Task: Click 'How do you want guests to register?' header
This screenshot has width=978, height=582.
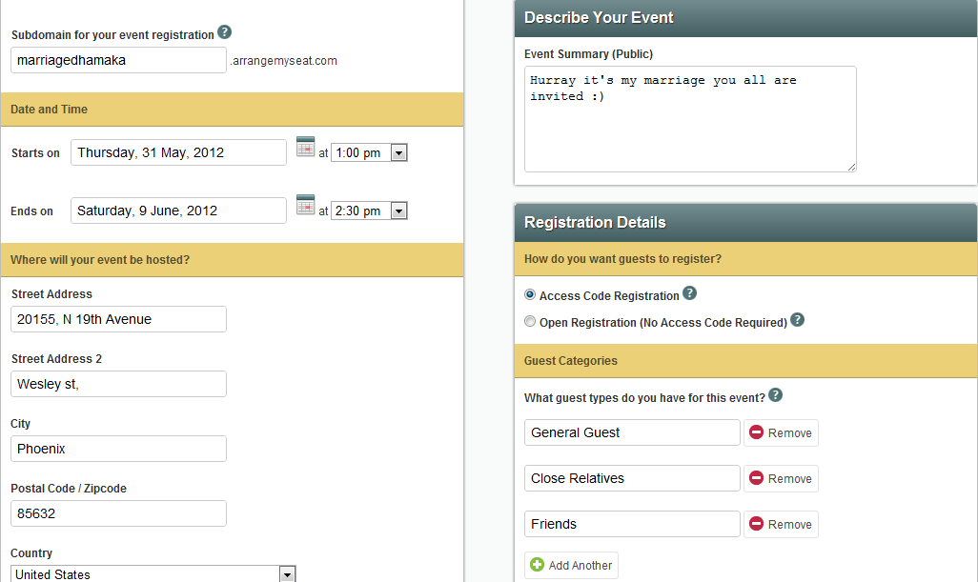Action: 746,258
